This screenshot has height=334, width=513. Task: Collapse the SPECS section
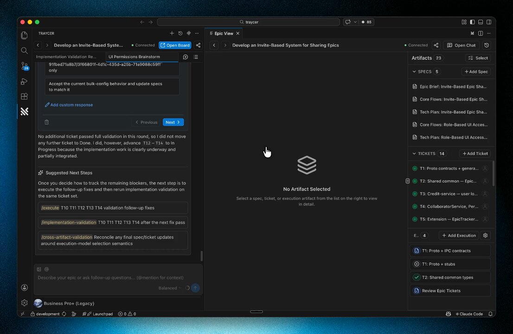point(414,71)
